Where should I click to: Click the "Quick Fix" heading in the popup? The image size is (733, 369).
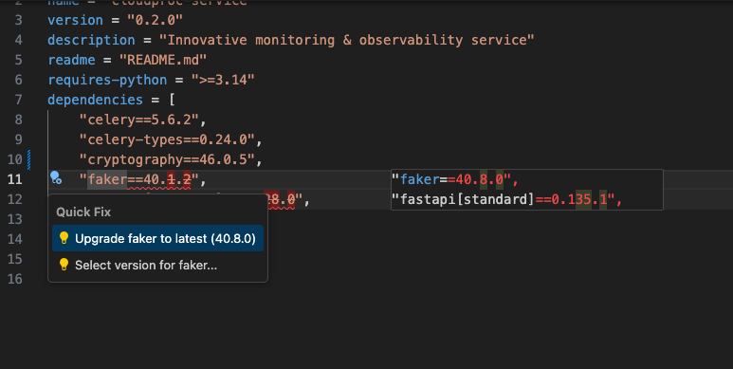(x=83, y=212)
